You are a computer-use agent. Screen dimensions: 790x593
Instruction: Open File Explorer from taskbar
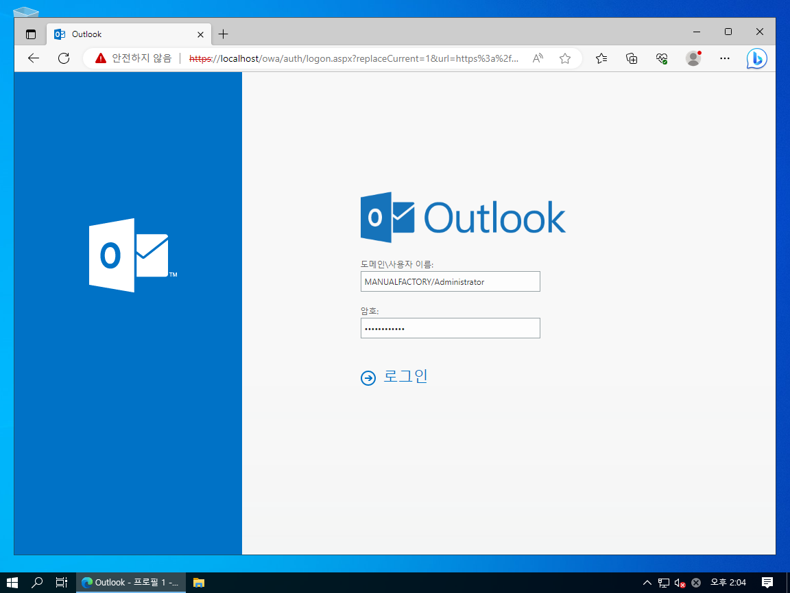198,583
